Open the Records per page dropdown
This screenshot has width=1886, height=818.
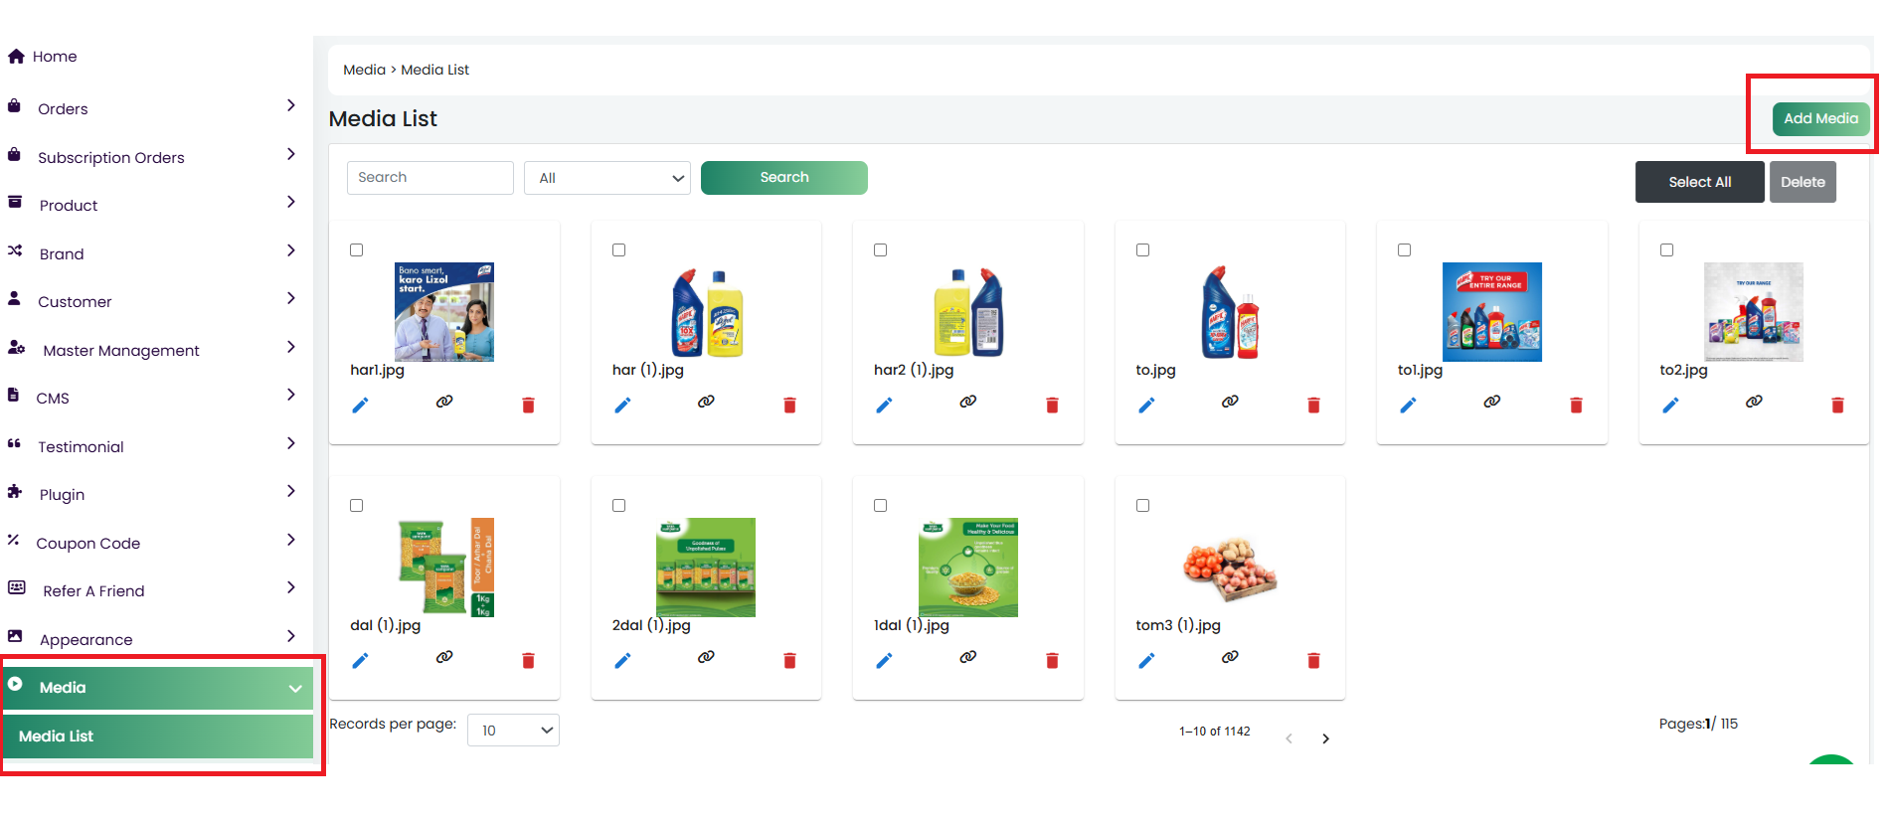(513, 731)
